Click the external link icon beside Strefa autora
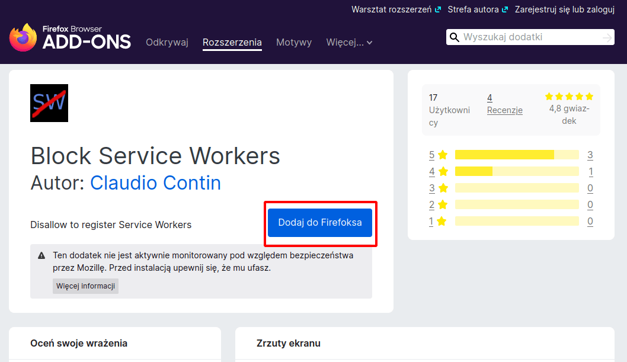 click(x=505, y=9)
